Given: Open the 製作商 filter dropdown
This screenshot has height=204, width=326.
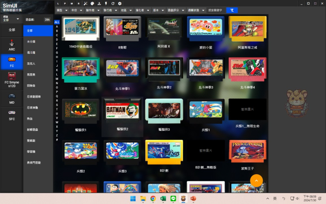Looking at the screenshot, I should click(x=93, y=10).
